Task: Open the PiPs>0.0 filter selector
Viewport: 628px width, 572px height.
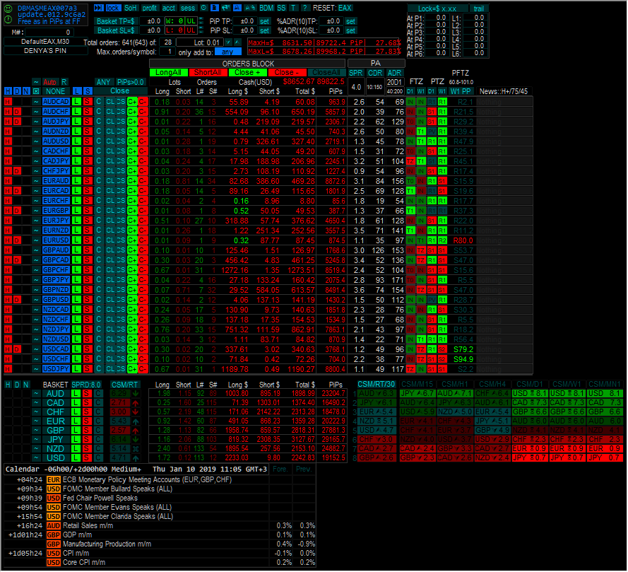Action: (131, 82)
